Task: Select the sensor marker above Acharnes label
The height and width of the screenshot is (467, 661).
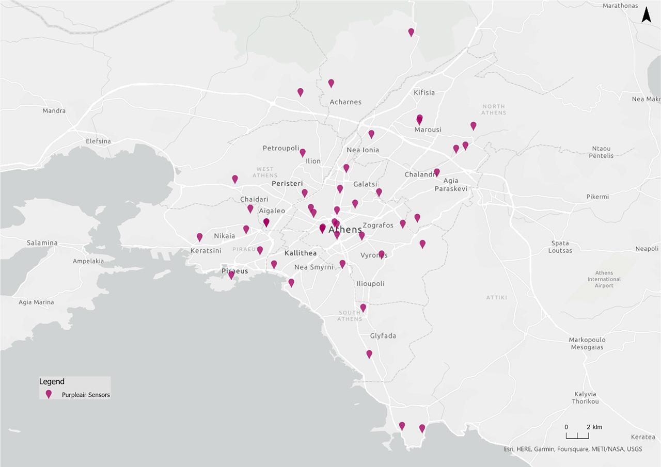Action: tap(331, 83)
